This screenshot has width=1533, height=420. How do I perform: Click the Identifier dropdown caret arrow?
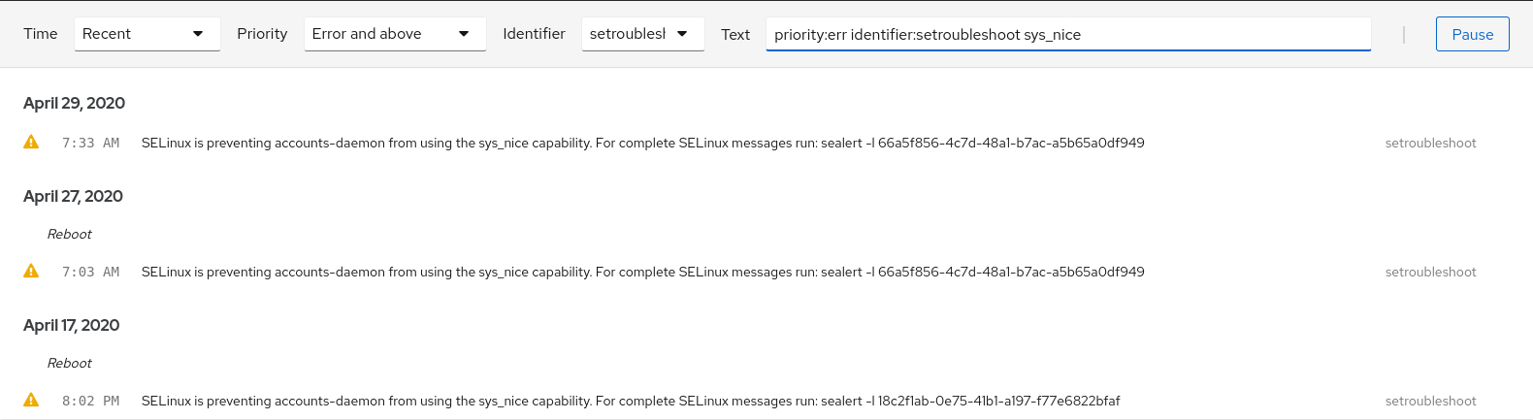click(682, 34)
